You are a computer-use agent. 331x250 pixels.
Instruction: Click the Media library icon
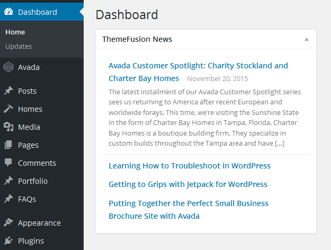(8, 127)
